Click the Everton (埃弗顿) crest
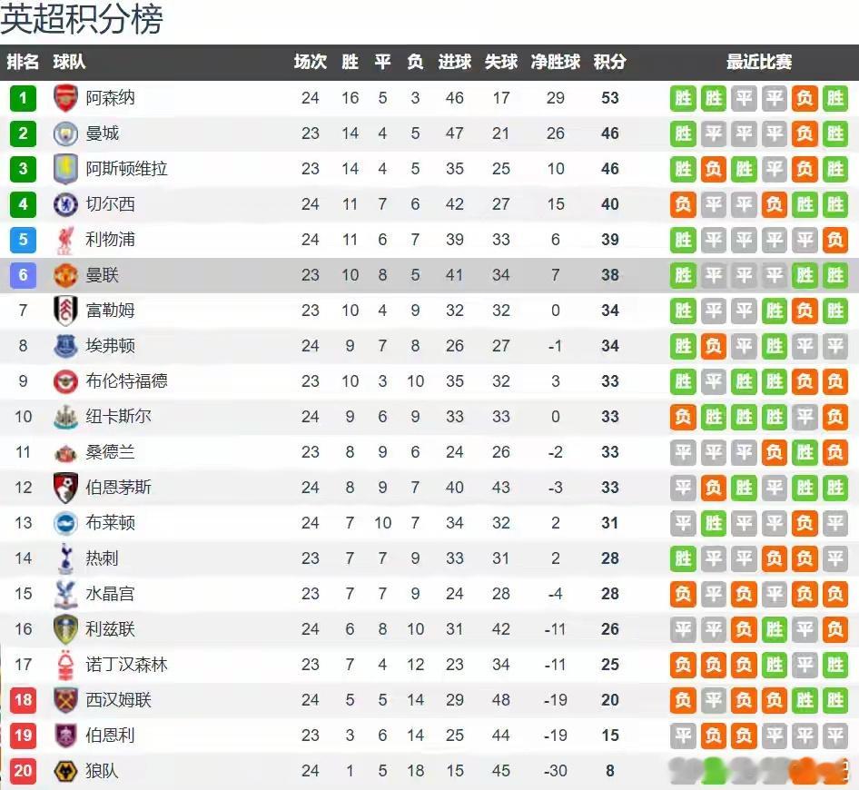This screenshot has width=859, height=790. pos(65,346)
